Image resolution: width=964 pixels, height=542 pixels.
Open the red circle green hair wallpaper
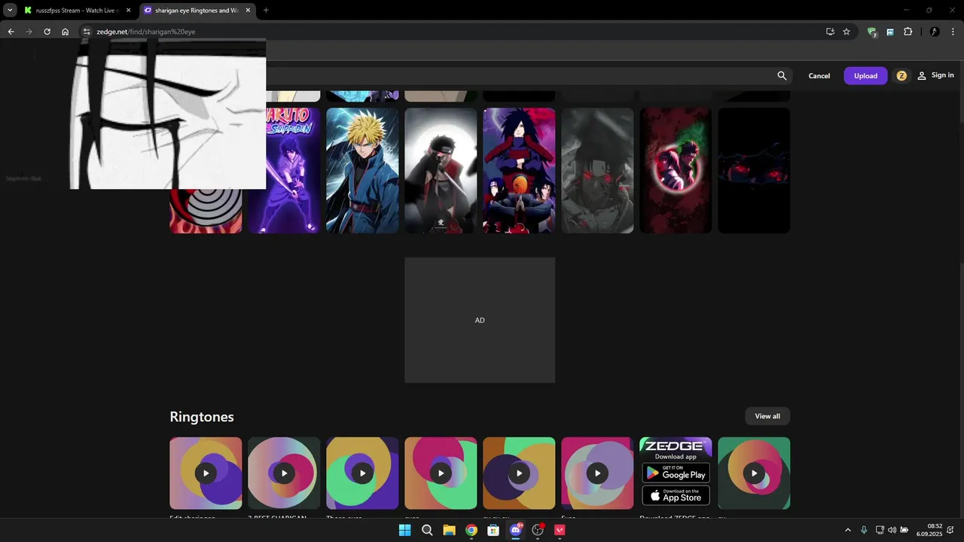(x=676, y=171)
